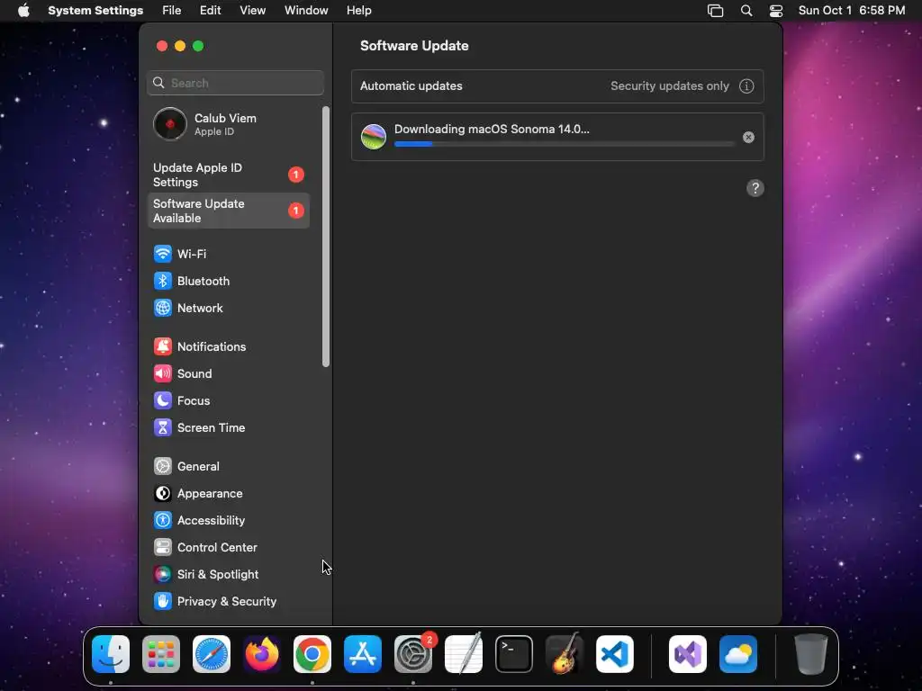The width and height of the screenshot is (922, 691).
Task: Open App Store from the Dock
Action: tap(363, 654)
